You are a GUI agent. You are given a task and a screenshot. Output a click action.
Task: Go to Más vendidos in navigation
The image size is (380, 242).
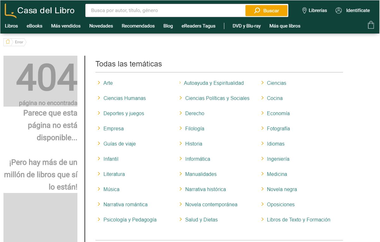click(66, 26)
